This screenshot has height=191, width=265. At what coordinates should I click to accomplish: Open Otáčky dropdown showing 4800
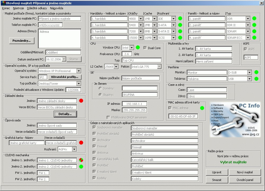[141, 19]
